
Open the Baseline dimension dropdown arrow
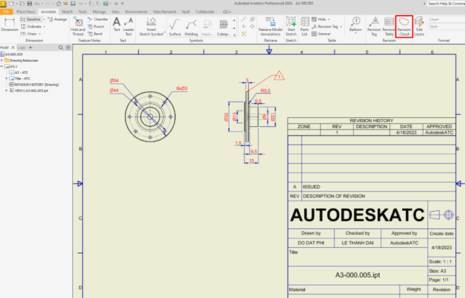coord(44,20)
